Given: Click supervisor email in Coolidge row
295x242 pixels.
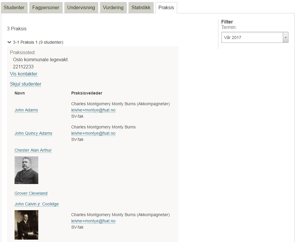Looking at the screenshot, I should pos(93,221).
